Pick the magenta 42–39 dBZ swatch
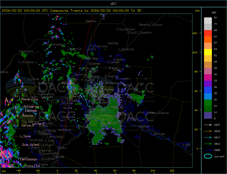 (x=208, y=78)
